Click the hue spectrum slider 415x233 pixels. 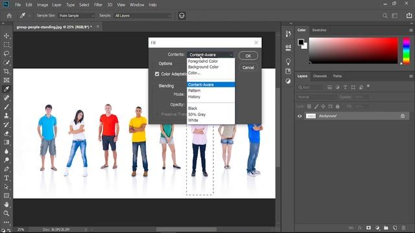click(407, 50)
